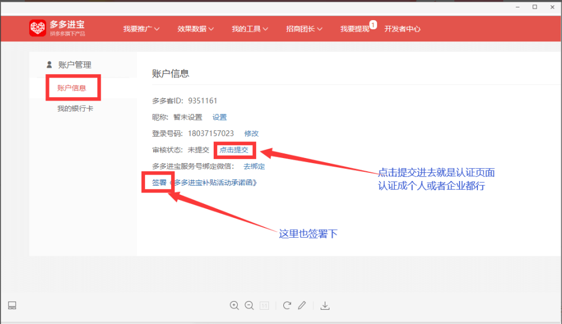The image size is (562, 324).
Task: Click the 账户信息 page heading
Action: coord(170,74)
